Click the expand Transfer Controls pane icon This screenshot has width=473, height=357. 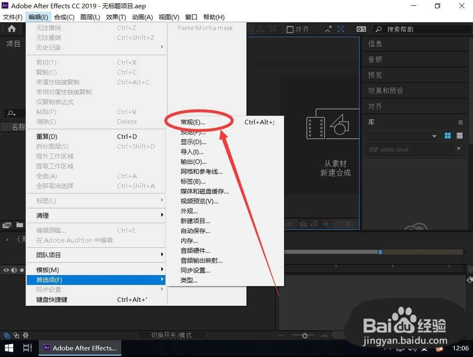pos(16,335)
